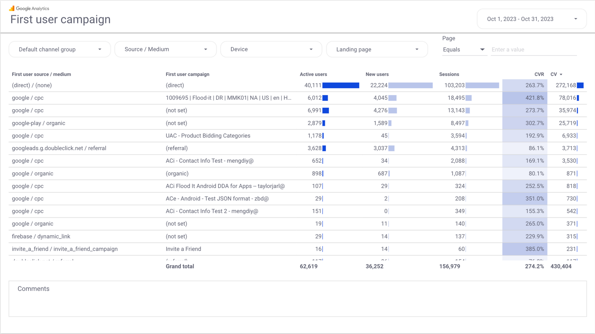Click the CVR column header
Image resolution: width=595 pixels, height=334 pixels.
tap(539, 74)
